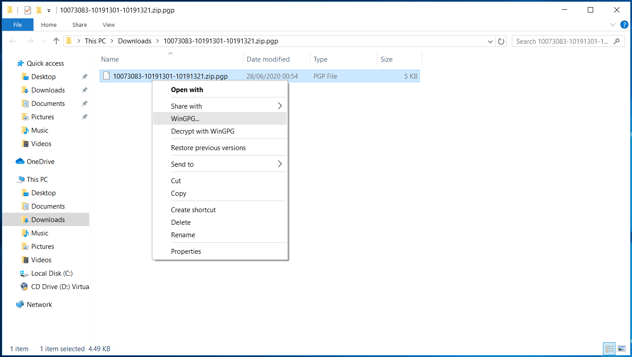Click the Help question mark icon
This screenshot has width=632, height=357.
click(x=624, y=25)
